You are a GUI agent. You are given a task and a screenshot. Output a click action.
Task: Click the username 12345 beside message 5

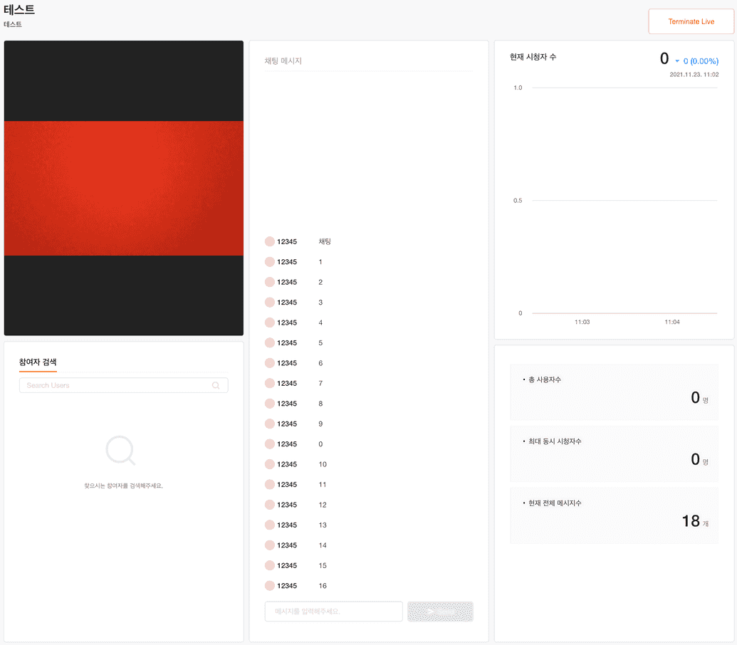click(x=287, y=343)
